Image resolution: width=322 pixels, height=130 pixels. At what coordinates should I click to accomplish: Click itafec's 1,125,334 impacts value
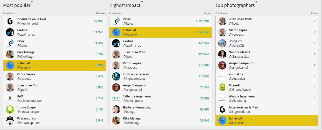point(203,21)
